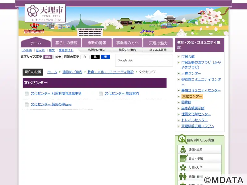Select blue background color option
247x185 pixels.
coord(105,57)
